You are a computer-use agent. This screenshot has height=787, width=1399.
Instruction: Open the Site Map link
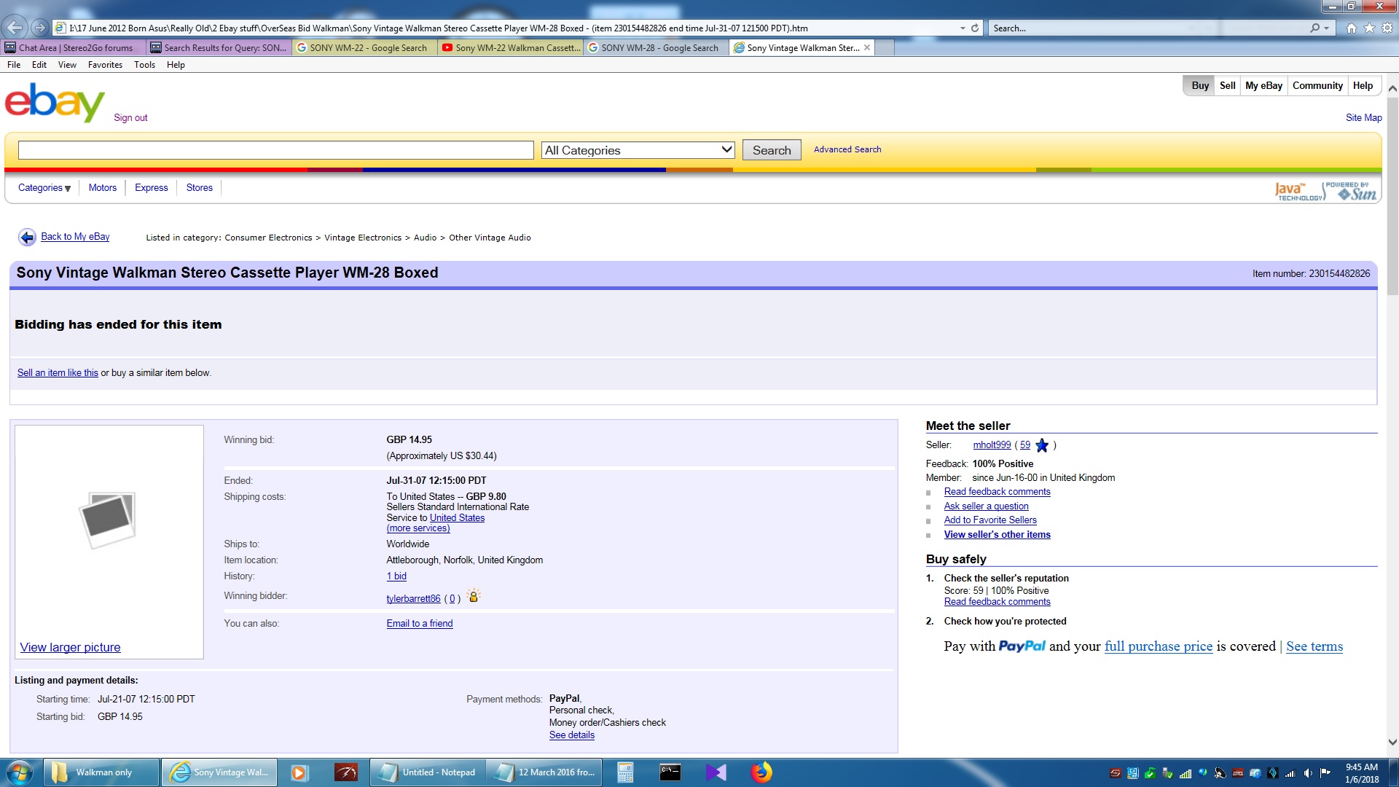pos(1363,118)
